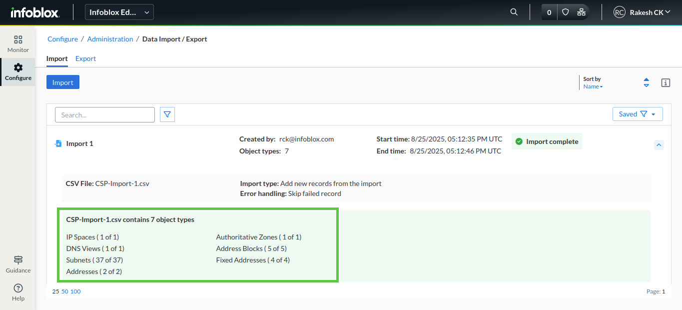Viewport: 682px width, 310px height.
Task: Click the filter funnel icon beside search
Action: [x=167, y=114]
